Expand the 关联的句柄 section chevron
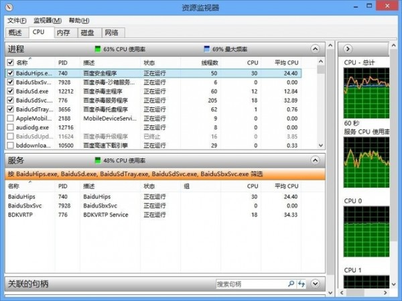 click(315, 284)
